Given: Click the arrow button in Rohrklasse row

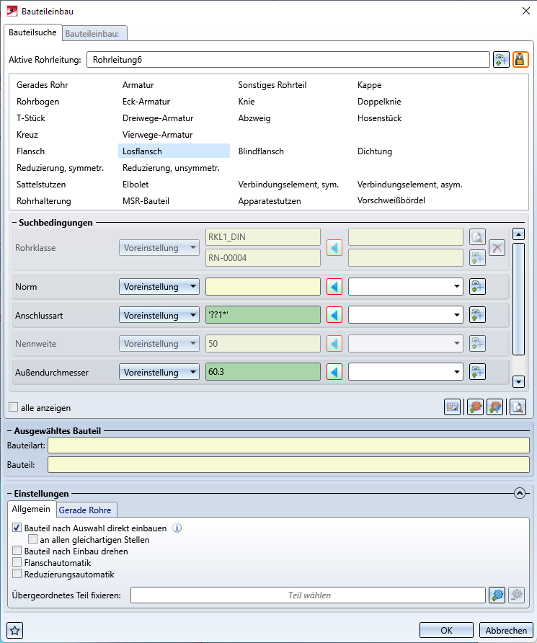Looking at the screenshot, I should (334, 248).
